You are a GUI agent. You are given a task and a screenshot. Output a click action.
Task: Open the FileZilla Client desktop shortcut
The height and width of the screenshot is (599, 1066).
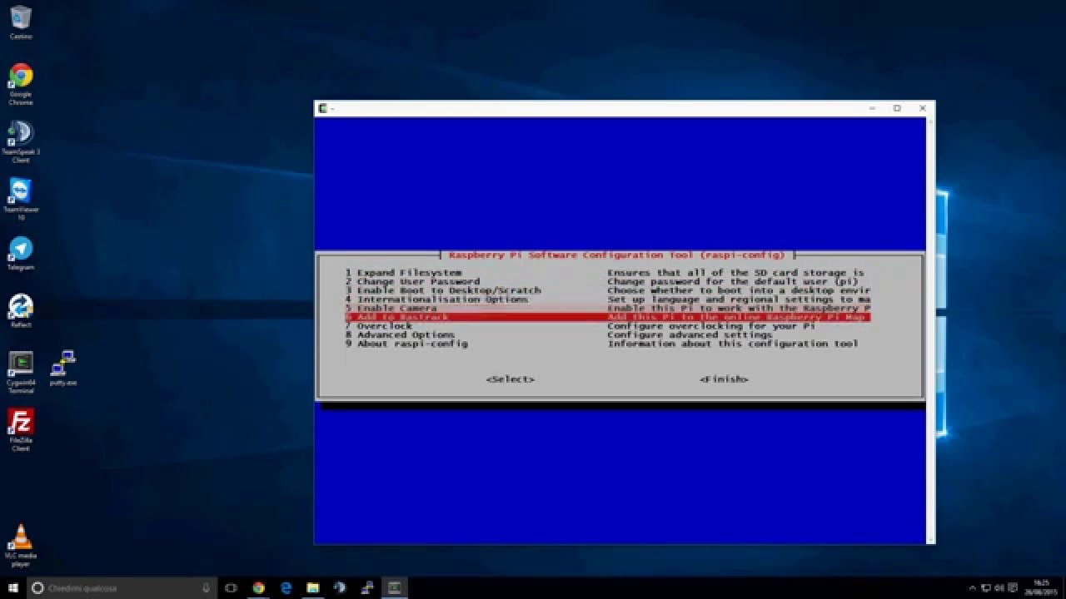click(x=21, y=429)
